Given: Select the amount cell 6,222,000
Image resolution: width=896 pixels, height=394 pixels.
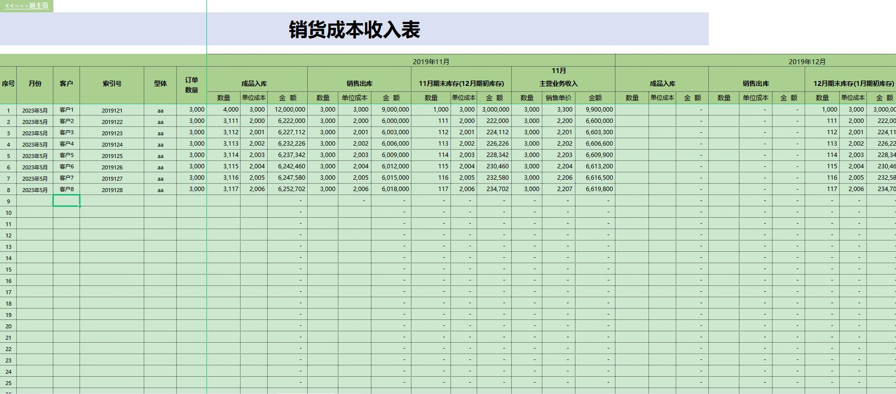Looking at the screenshot, I should click(287, 121).
